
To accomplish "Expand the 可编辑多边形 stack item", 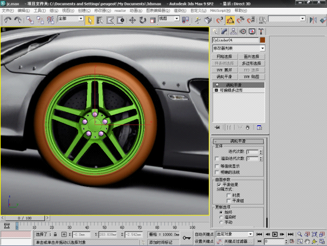I will point(216,90).
